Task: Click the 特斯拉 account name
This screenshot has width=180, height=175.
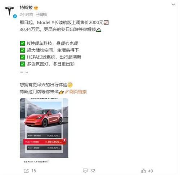Action: [26, 8]
